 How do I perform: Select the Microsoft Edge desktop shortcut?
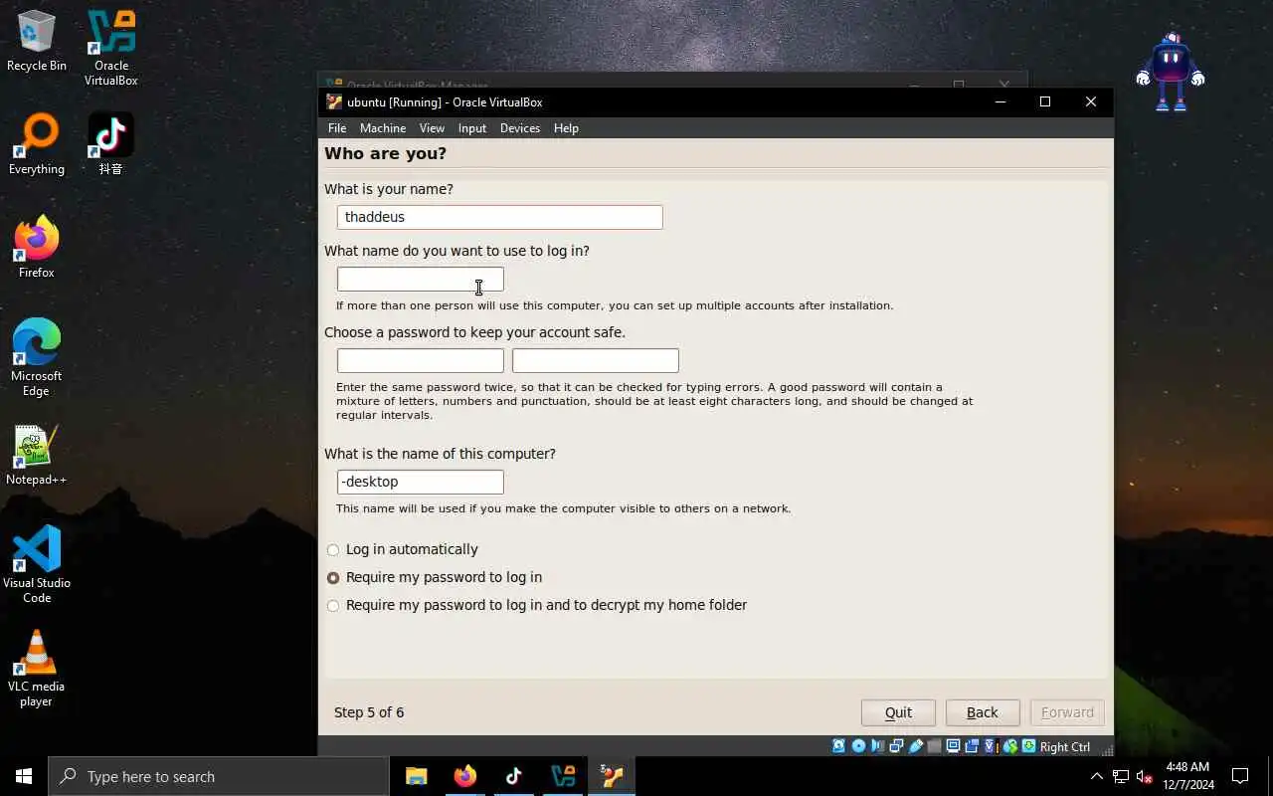point(37,358)
